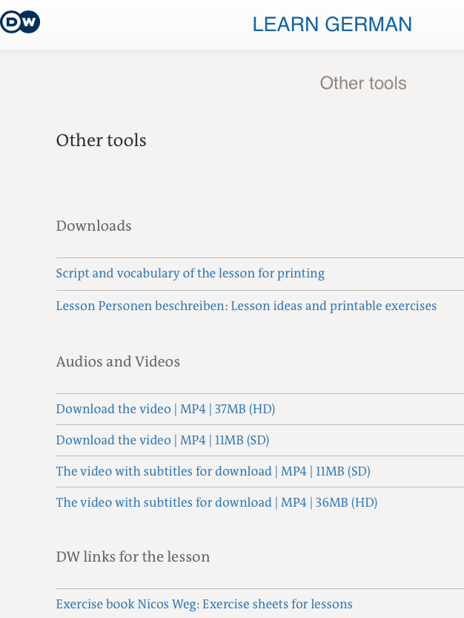The image size is (464, 618).
Task: Select the gray Other tools tab
Action: click(x=363, y=83)
